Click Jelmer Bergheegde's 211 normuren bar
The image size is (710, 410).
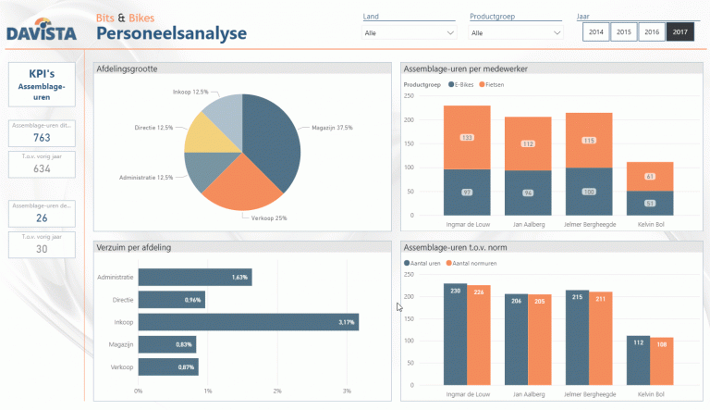point(600,339)
